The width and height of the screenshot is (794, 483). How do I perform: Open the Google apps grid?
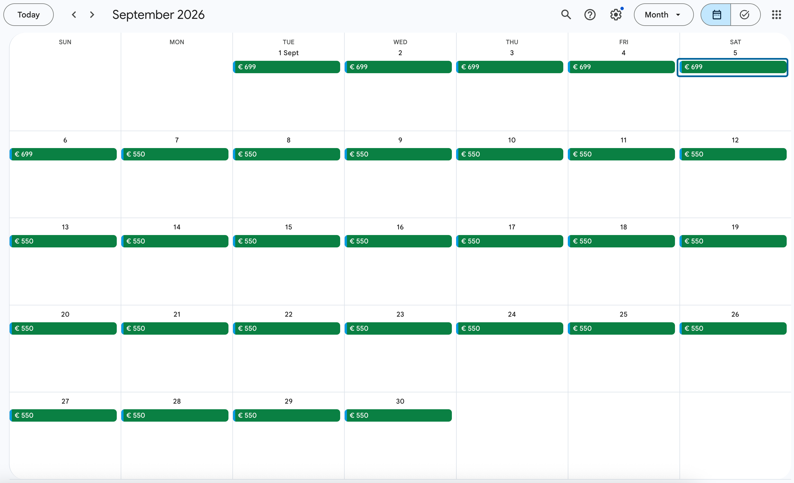776,15
